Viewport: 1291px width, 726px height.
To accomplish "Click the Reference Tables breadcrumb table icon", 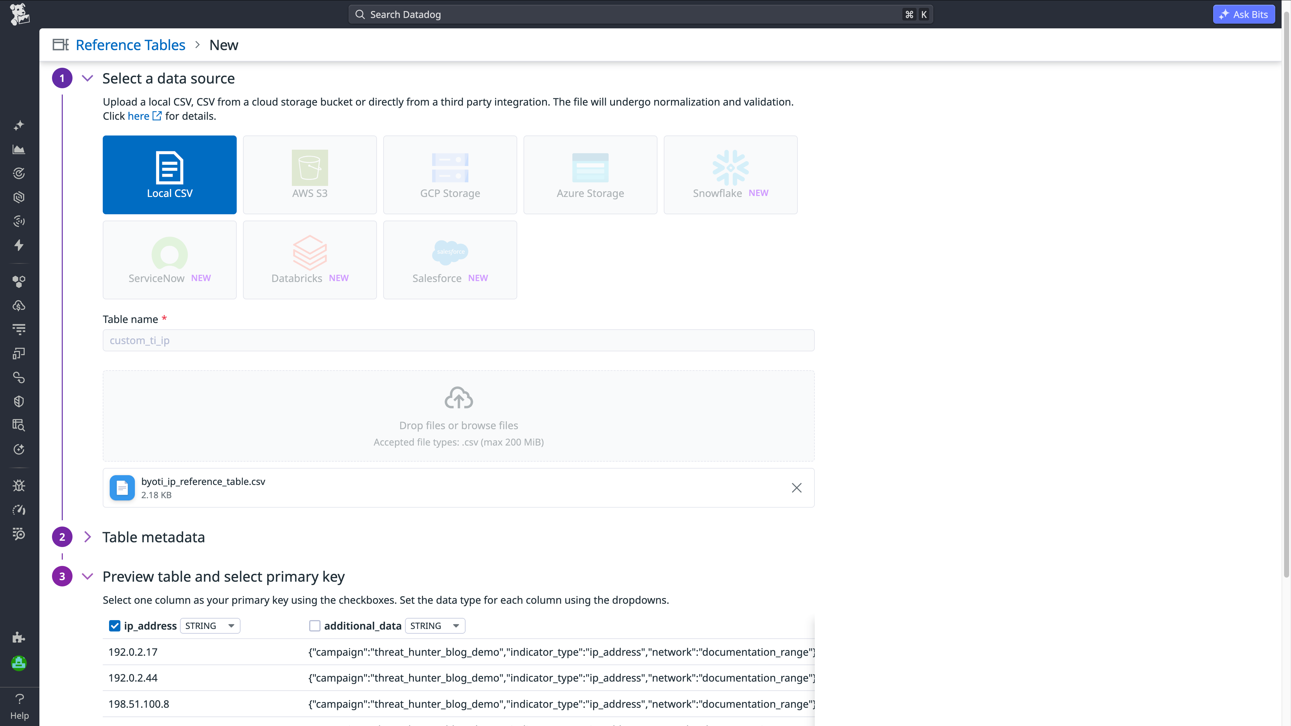I will click(61, 45).
